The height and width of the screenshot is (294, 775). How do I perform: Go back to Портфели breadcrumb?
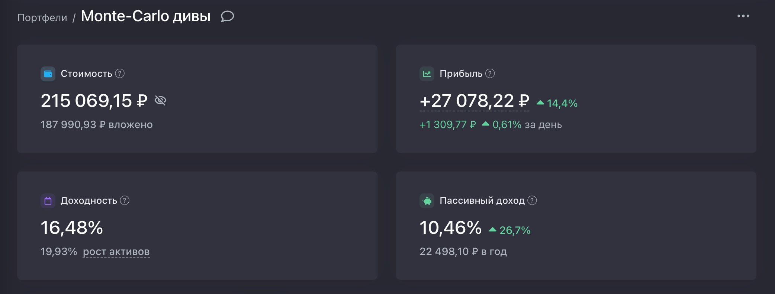[42, 17]
